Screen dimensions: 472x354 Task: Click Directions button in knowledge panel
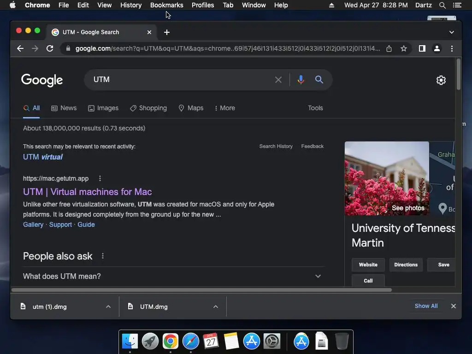click(406, 265)
